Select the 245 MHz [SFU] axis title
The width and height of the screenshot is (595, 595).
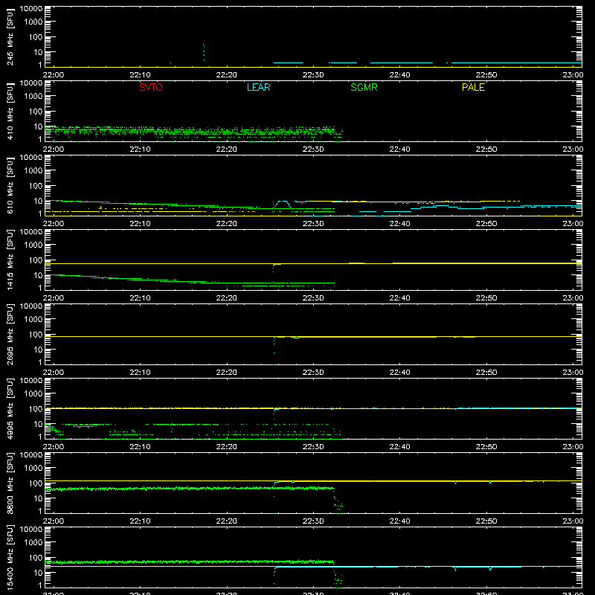tap(10, 36)
